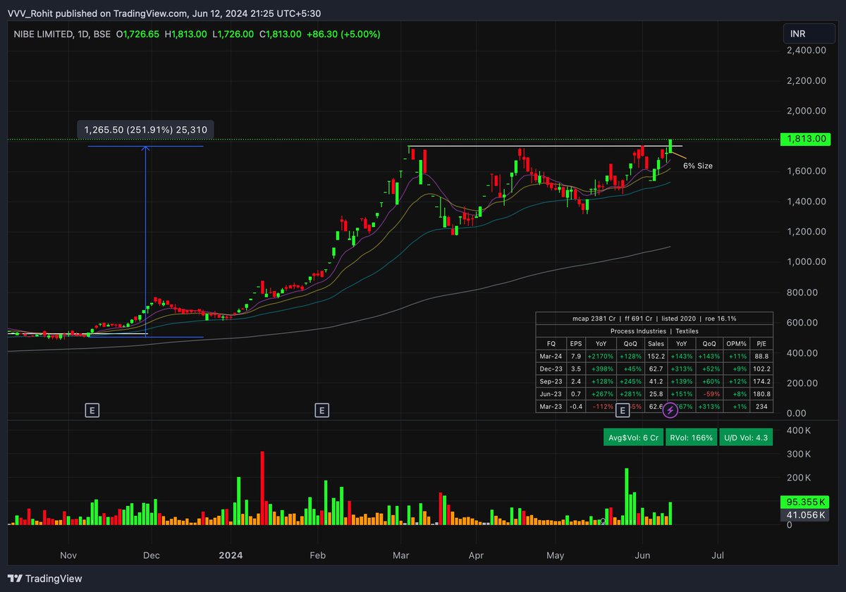This screenshot has height=592, width=846.
Task: Click the Sep-23 quarter row label
Action: [551, 381]
